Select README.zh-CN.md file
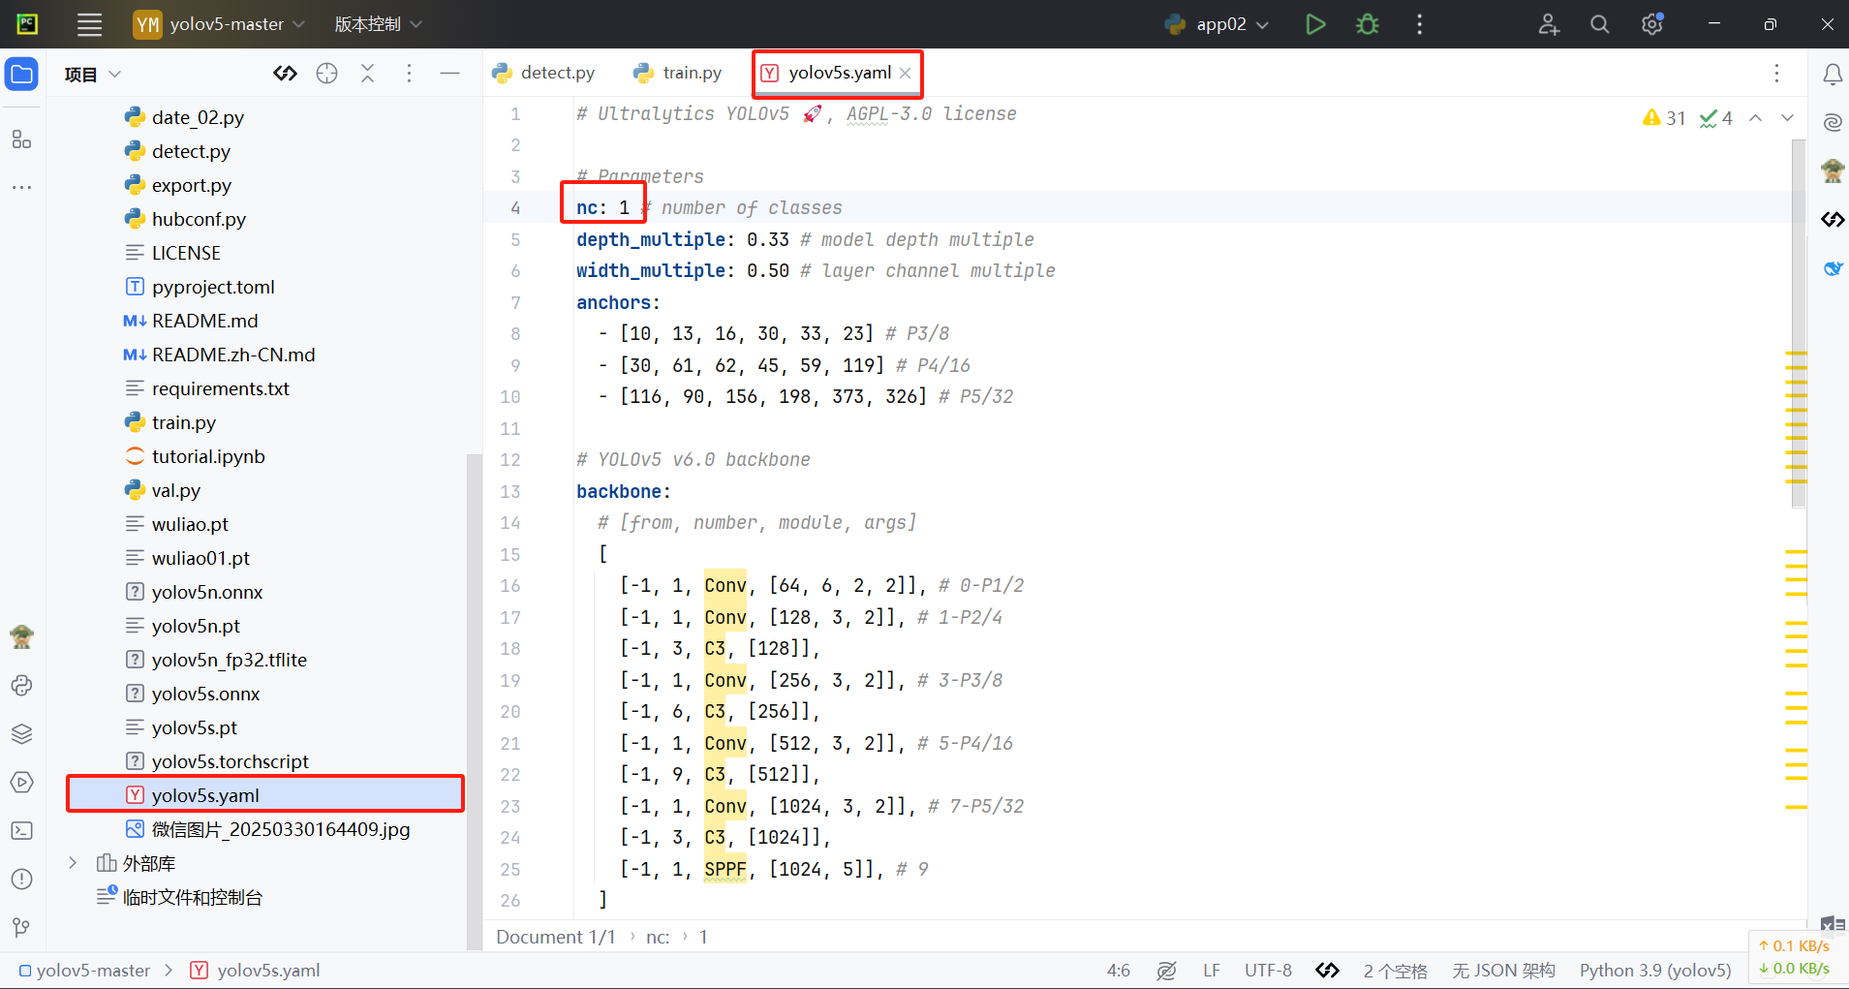1849x989 pixels. click(232, 355)
